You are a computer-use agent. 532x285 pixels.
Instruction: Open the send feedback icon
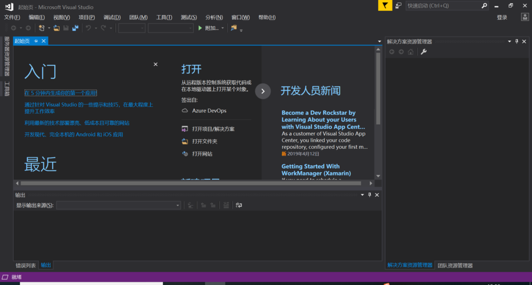coord(399,6)
